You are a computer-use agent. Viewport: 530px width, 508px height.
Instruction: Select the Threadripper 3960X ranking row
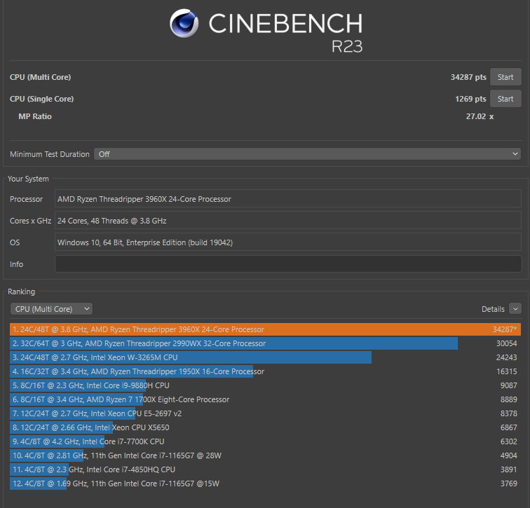click(265, 329)
